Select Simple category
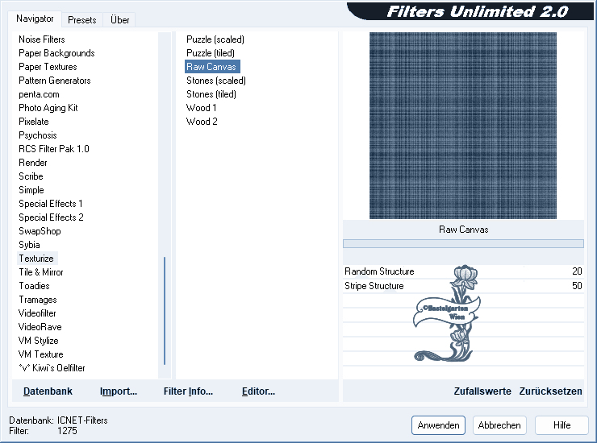 31,190
